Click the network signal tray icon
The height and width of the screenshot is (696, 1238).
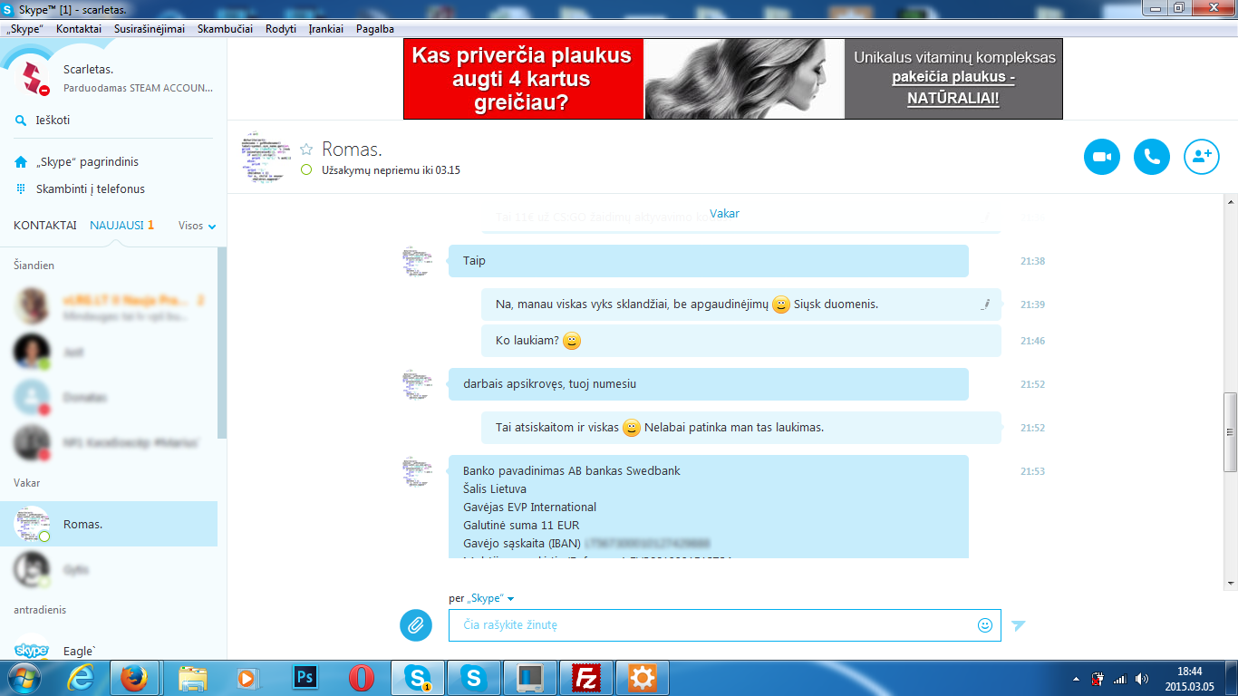1119,678
